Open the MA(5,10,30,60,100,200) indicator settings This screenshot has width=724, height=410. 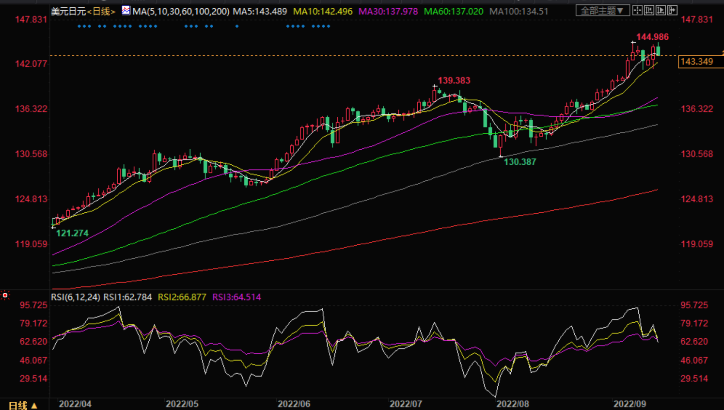click(181, 11)
